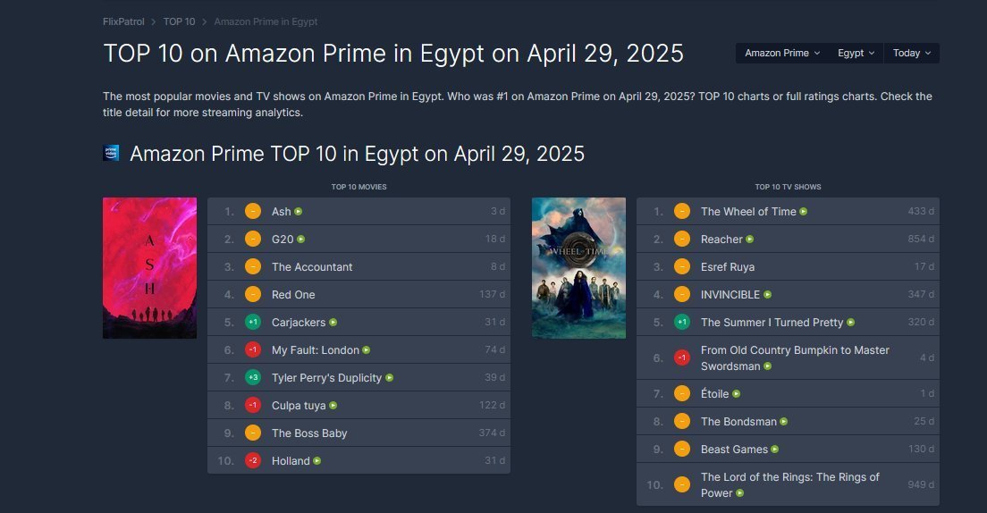Click The Wheel of Time poster thumbnail
The image size is (987, 513).
pyautogui.click(x=578, y=268)
